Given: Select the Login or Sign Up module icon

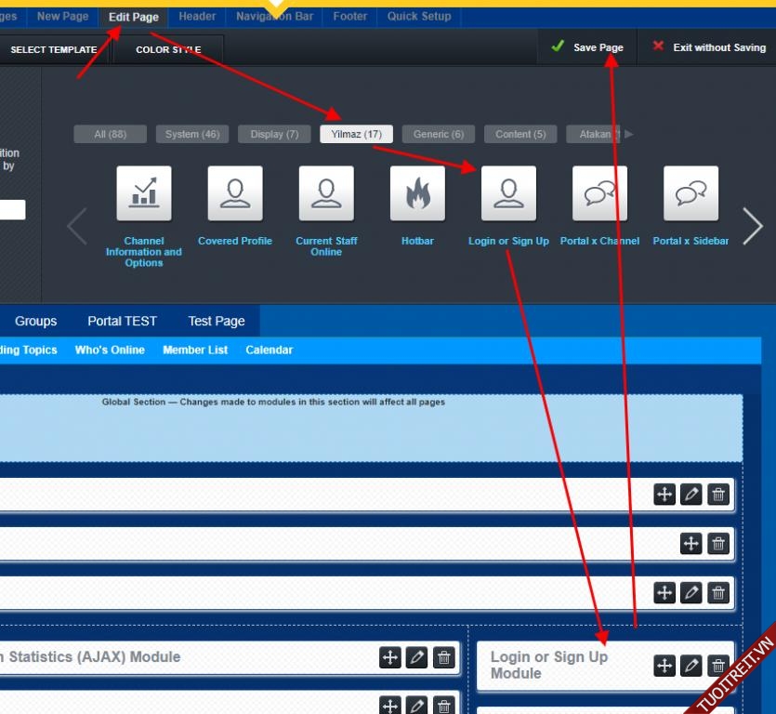Looking at the screenshot, I should (508, 193).
